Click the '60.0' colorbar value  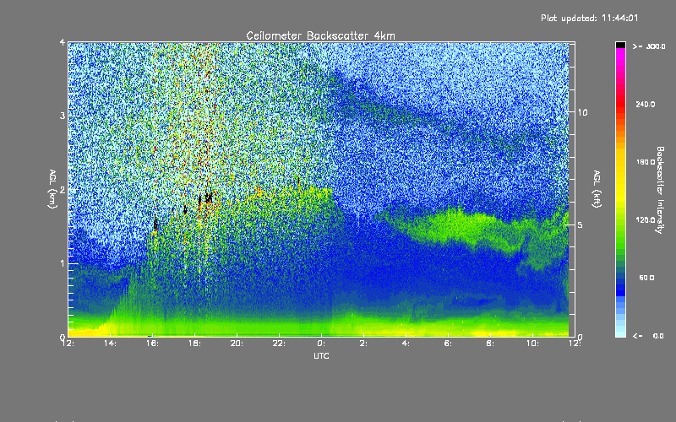[x=646, y=278]
